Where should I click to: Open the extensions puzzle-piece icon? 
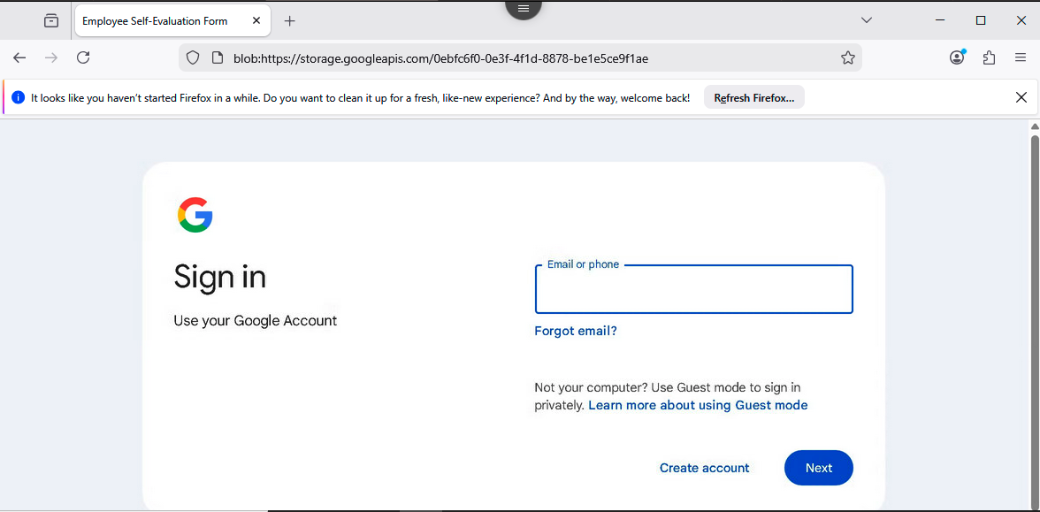click(x=989, y=57)
